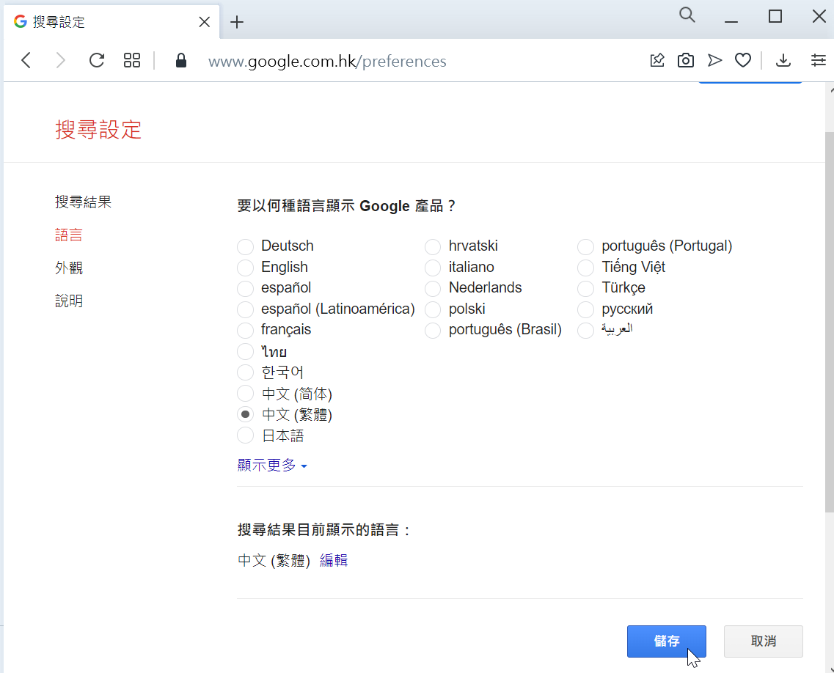
Task: Maximize the browser window
Action: point(775,16)
